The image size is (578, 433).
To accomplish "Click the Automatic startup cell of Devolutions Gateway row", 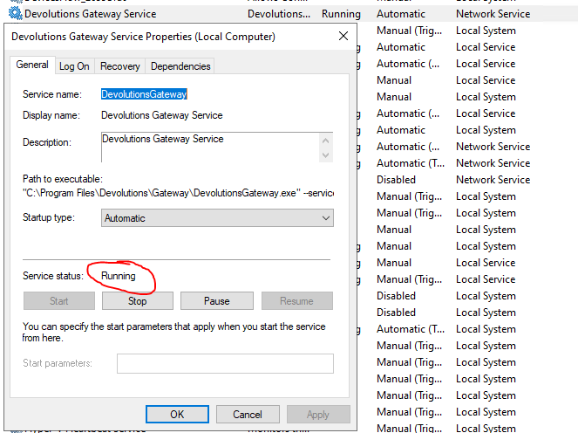I will pos(401,14).
